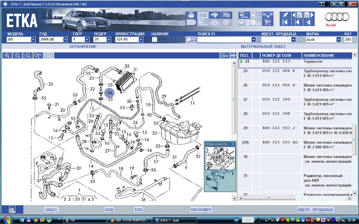
Task: Click the МАТЕРИАЛЬНЫЙ ЗАКАЗ link
Action: (x=263, y=46)
